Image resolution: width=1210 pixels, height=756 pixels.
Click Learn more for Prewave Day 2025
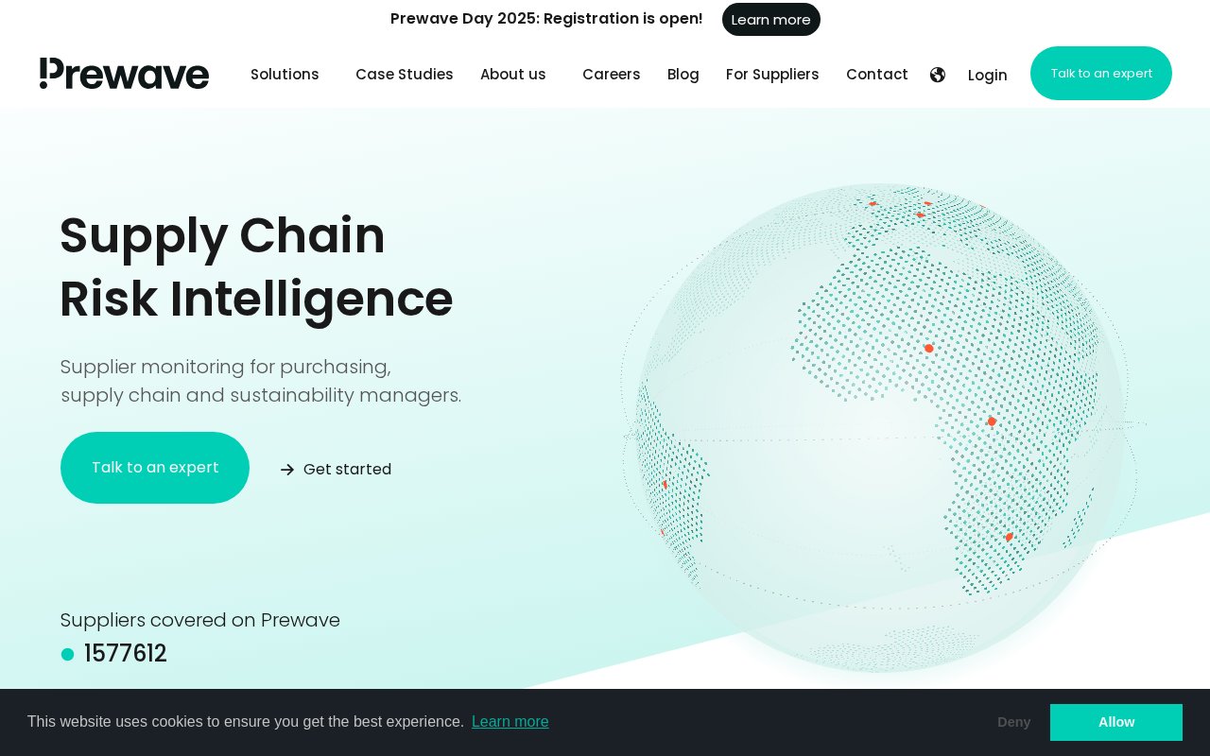click(771, 20)
